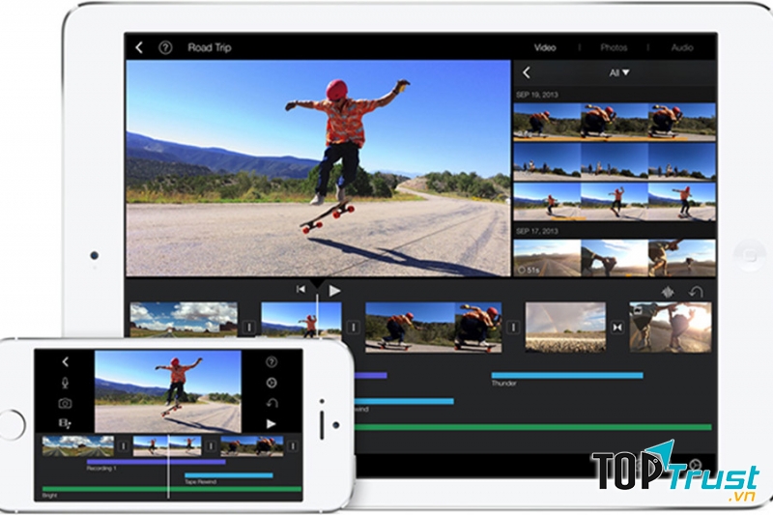Open transition after jumping skater clip on iPhone

pos(211,446)
